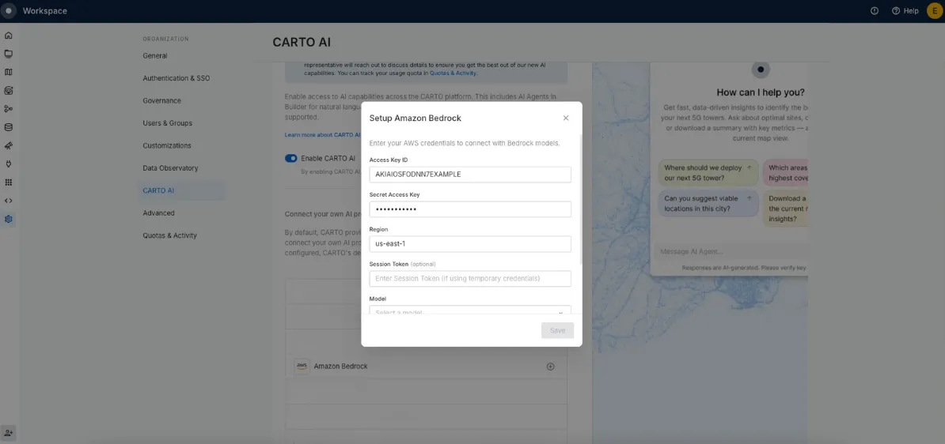The height and width of the screenshot is (444, 945).
Task: Click the Developers code brackets icon
Action: 9,201
